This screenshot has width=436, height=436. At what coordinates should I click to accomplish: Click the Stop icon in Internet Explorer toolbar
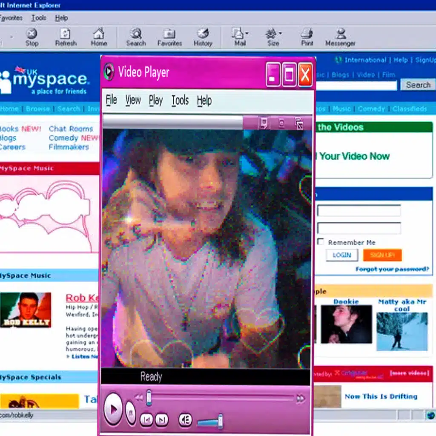point(32,37)
